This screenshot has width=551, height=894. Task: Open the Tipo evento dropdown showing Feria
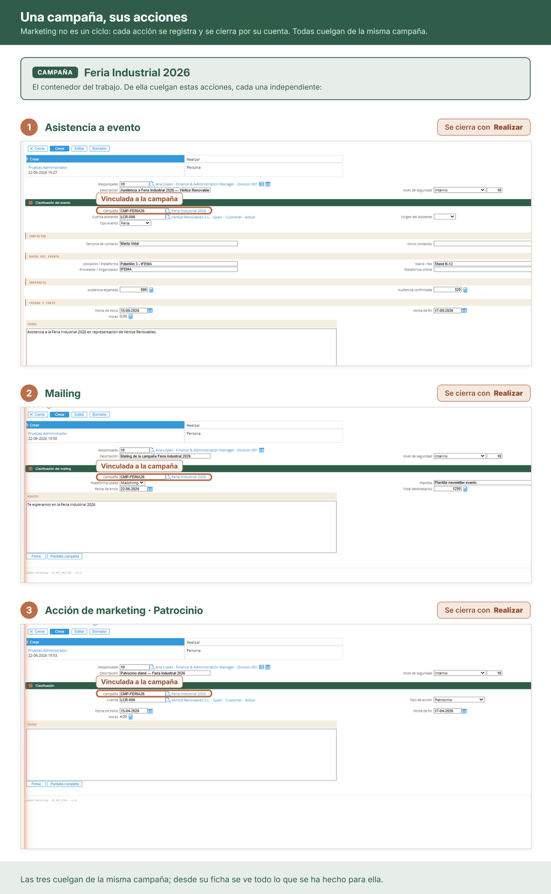(x=135, y=223)
